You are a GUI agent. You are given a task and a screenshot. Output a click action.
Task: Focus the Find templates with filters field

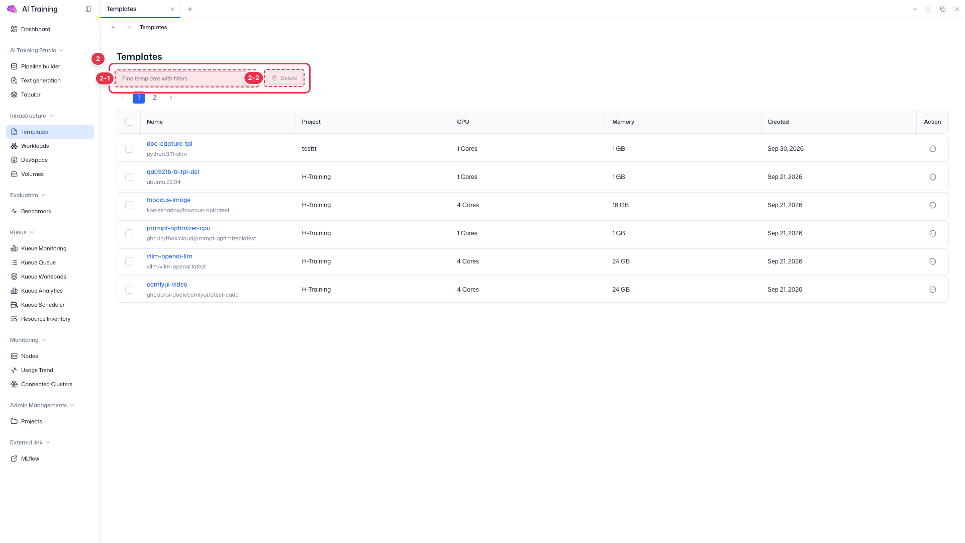(x=187, y=78)
